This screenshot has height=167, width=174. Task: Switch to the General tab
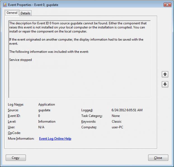[x=12, y=13]
